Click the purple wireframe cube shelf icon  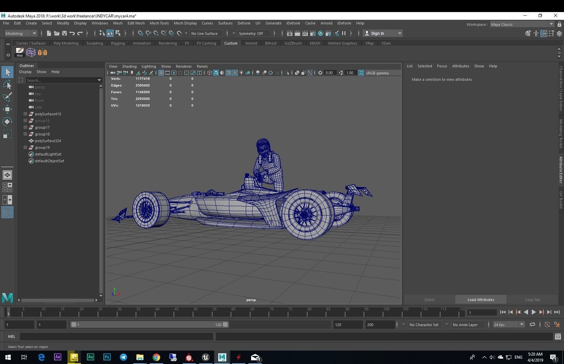[31, 52]
